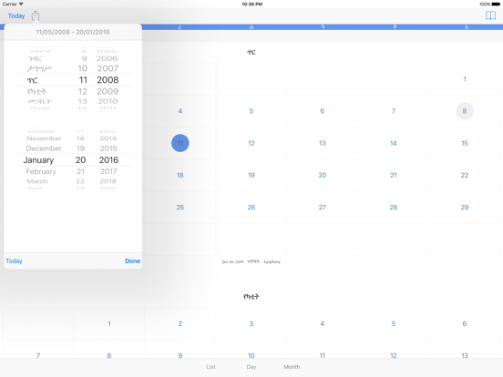Confirm the date picker with Done

132,261
